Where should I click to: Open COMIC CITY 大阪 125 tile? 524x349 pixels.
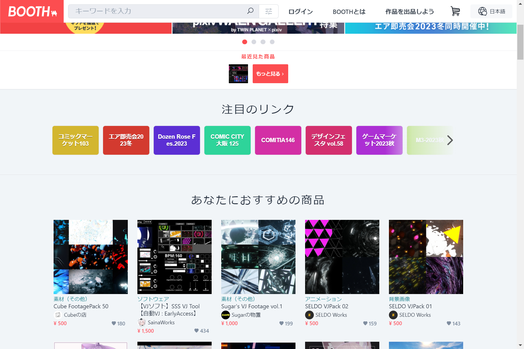click(x=227, y=140)
